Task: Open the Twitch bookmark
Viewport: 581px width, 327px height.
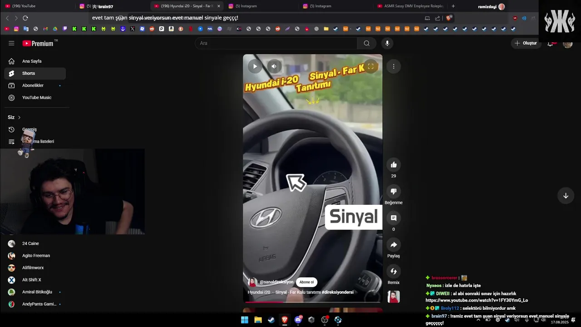Action: click(65, 29)
